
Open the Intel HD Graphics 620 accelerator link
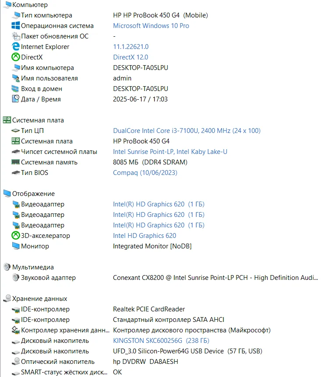[x=145, y=236]
